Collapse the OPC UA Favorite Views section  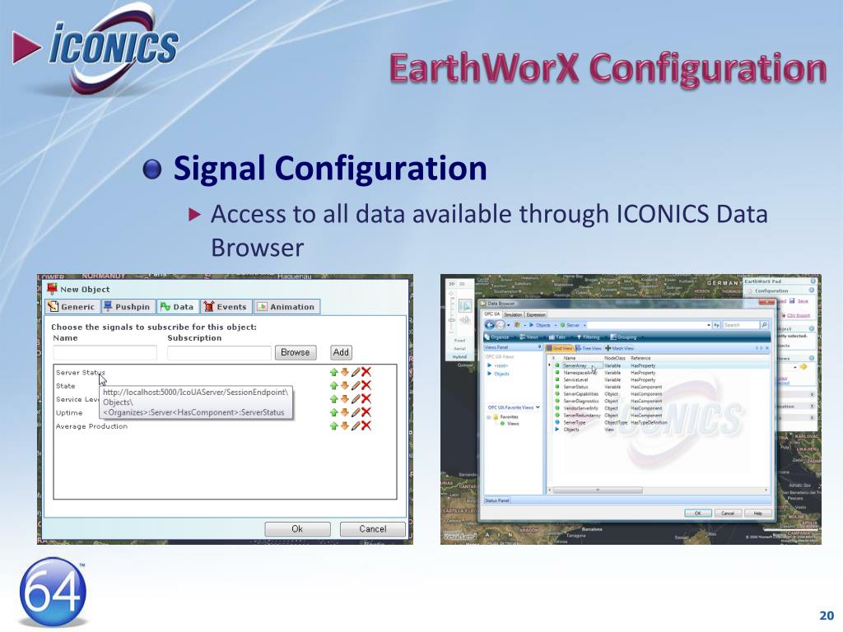(x=538, y=407)
